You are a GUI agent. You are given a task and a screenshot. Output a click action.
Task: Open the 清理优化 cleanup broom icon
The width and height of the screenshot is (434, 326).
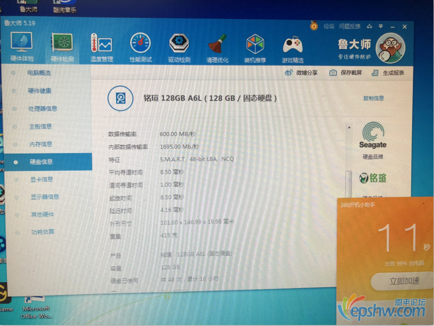[x=217, y=48]
